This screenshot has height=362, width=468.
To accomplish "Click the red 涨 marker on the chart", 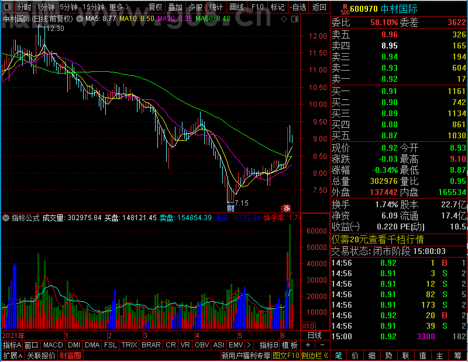I will tap(287, 208).
